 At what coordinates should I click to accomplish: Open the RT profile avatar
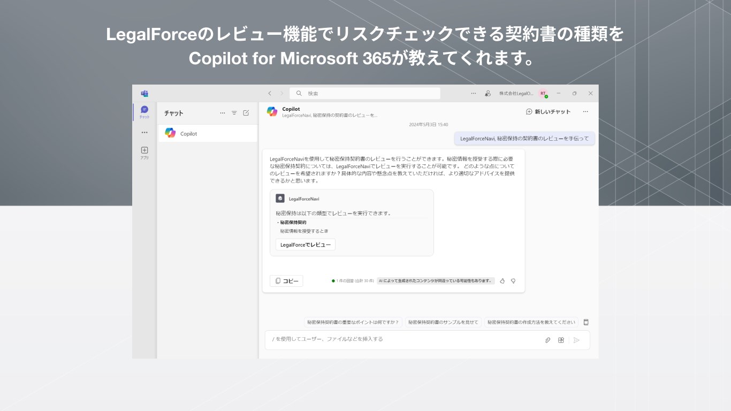tap(543, 93)
